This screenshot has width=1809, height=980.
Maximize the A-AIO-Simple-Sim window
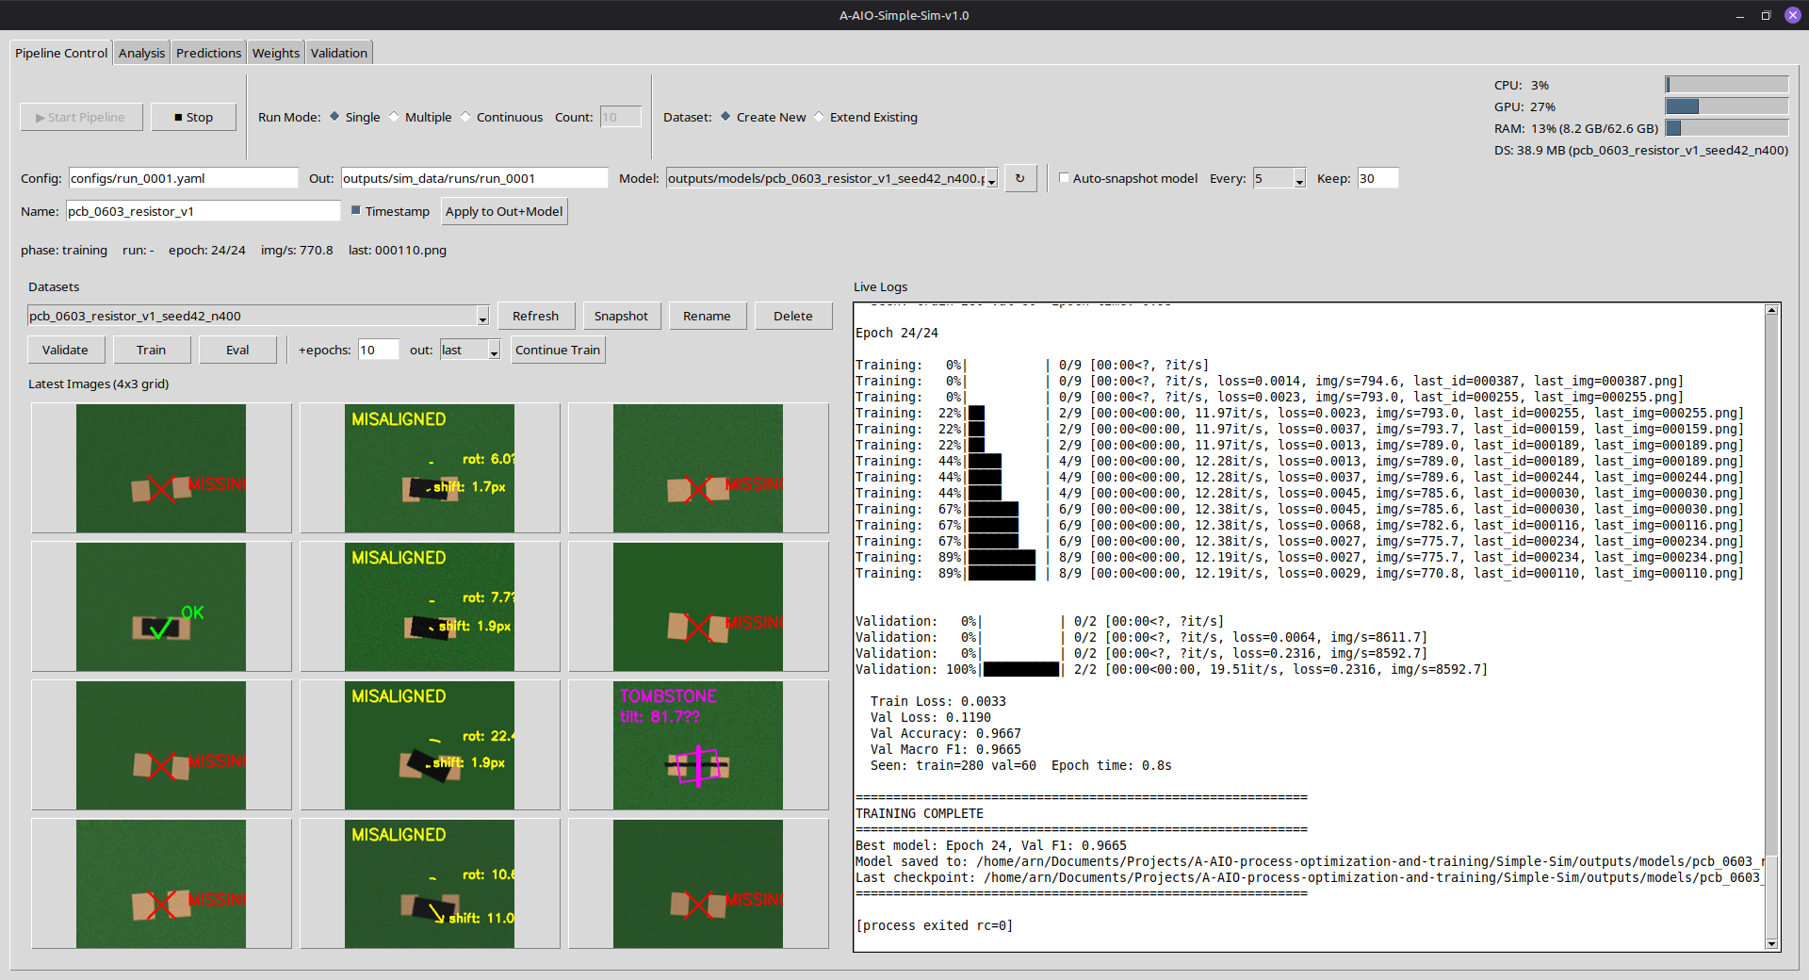(1766, 15)
